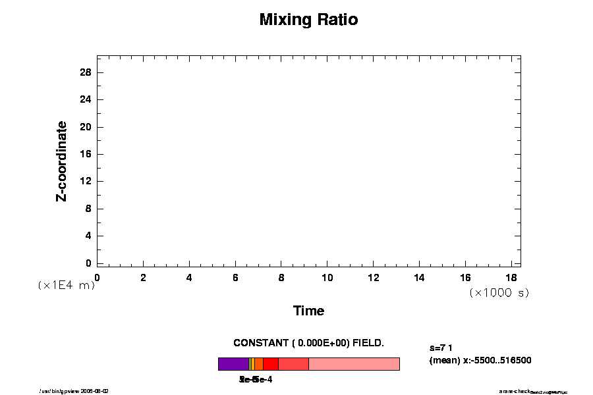
Task: Click the "Mixing Ratio" plot title
Action: 308,20
